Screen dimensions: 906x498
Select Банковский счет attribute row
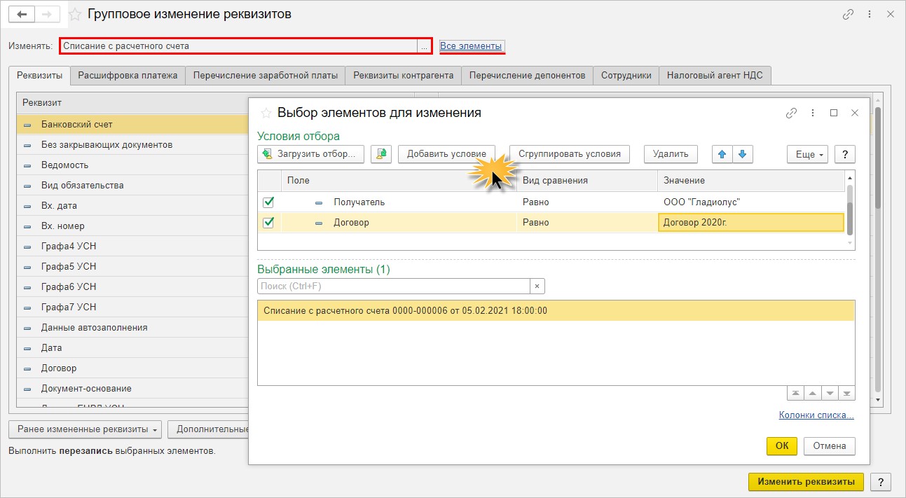click(x=133, y=125)
